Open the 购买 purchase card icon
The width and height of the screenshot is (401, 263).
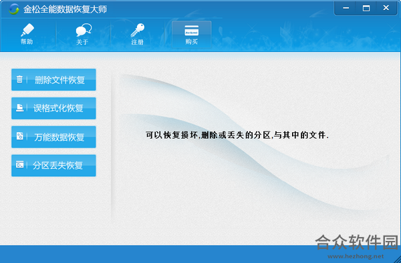[x=192, y=34]
